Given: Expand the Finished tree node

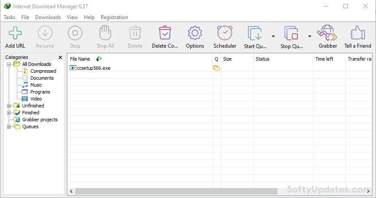Looking at the screenshot, I should [x=9, y=113].
